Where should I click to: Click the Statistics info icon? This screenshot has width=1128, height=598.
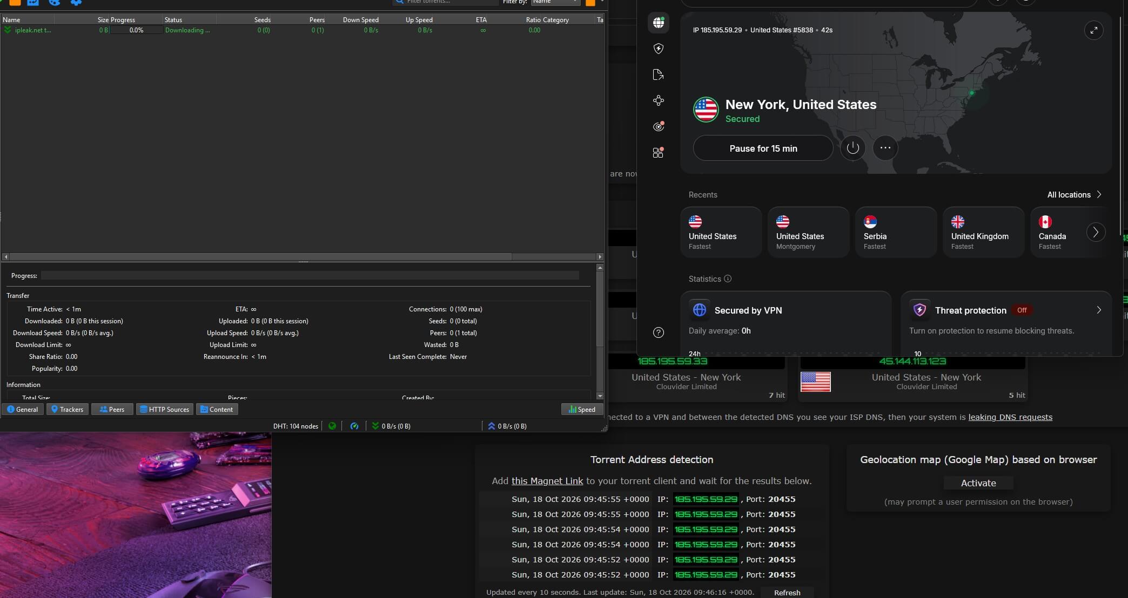727,278
